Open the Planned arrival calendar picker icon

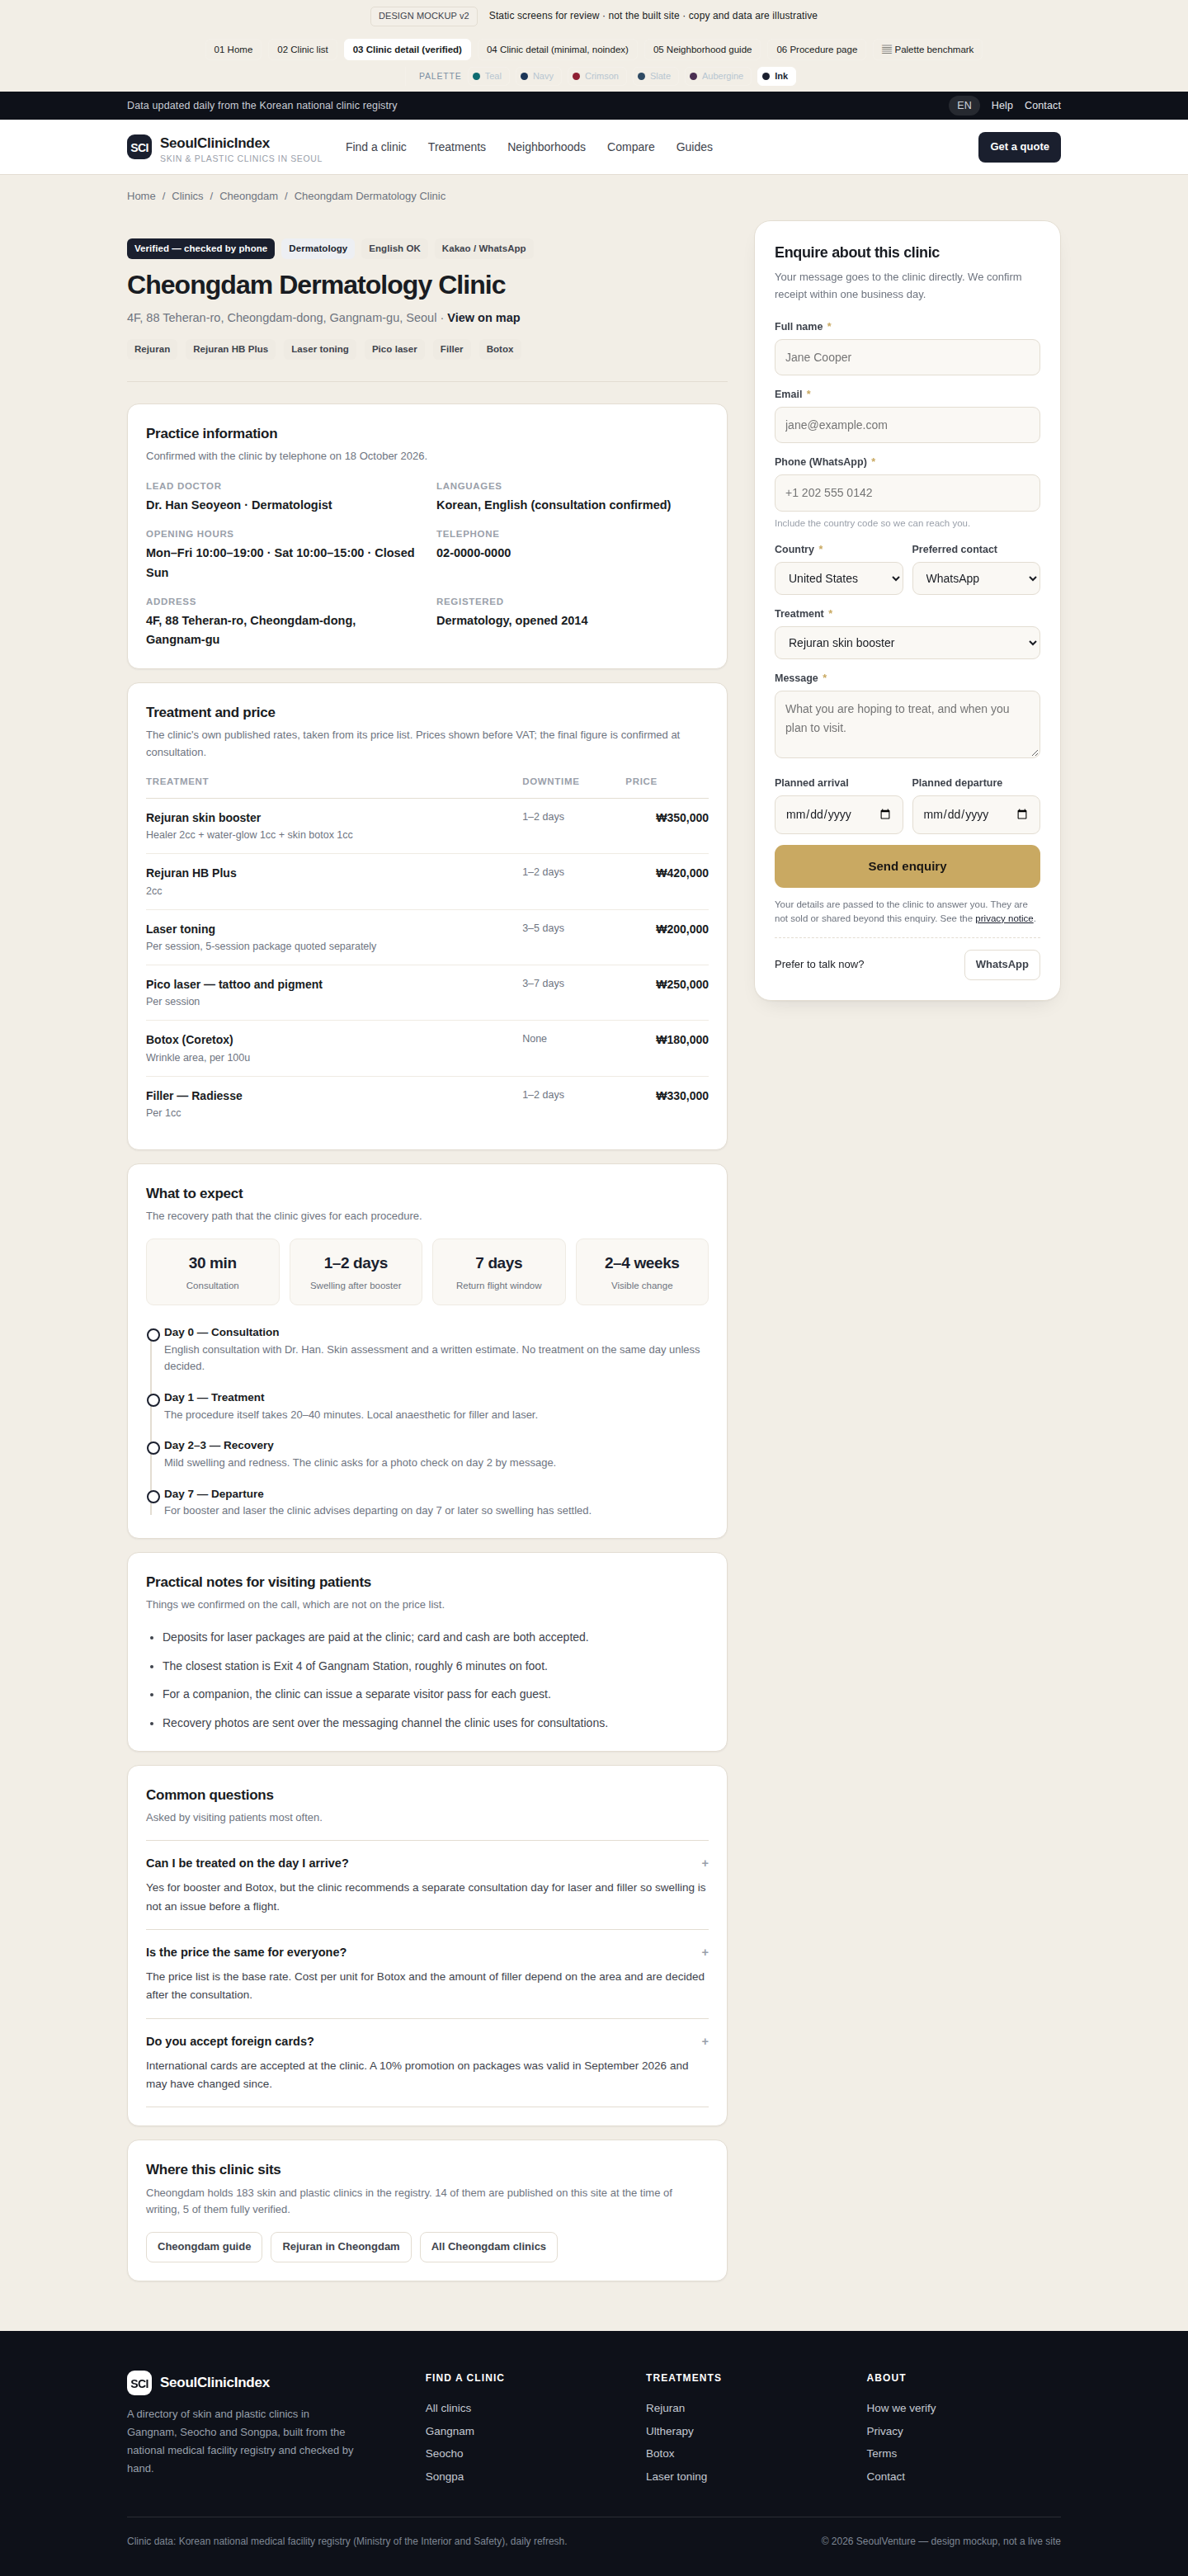coord(885,814)
